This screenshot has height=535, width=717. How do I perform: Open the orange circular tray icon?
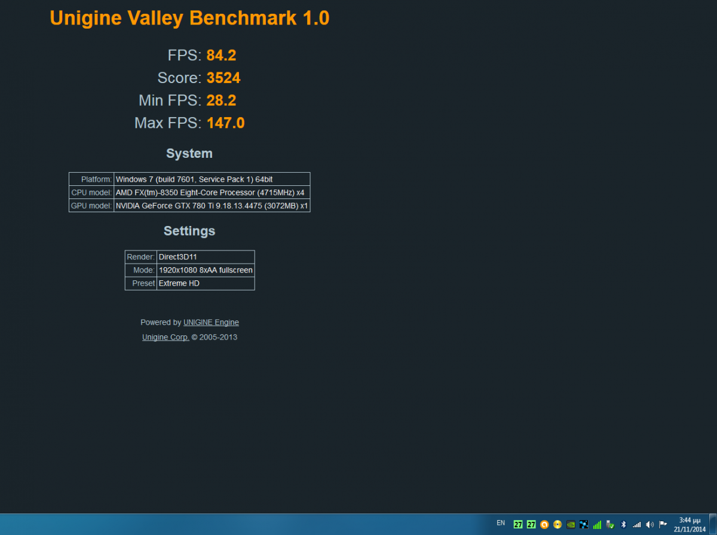tap(544, 524)
